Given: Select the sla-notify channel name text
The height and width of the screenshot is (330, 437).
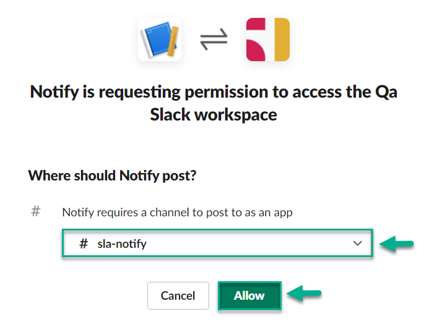Looking at the screenshot, I should point(122,243).
